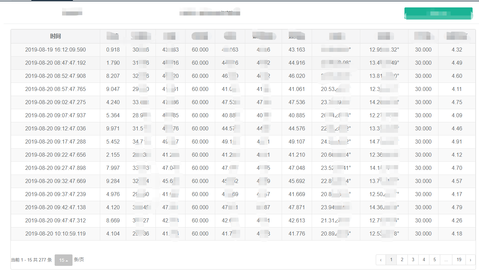Click the value 9.284 cell
This screenshot has width=479, height=279.
(x=113, y=181)
